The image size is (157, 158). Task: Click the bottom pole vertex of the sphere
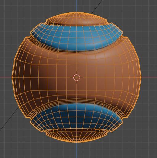tap(76, 143)
